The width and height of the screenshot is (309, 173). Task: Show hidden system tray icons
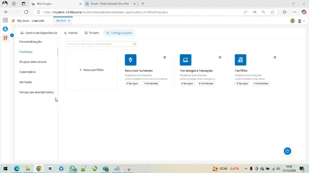[246, 169]
